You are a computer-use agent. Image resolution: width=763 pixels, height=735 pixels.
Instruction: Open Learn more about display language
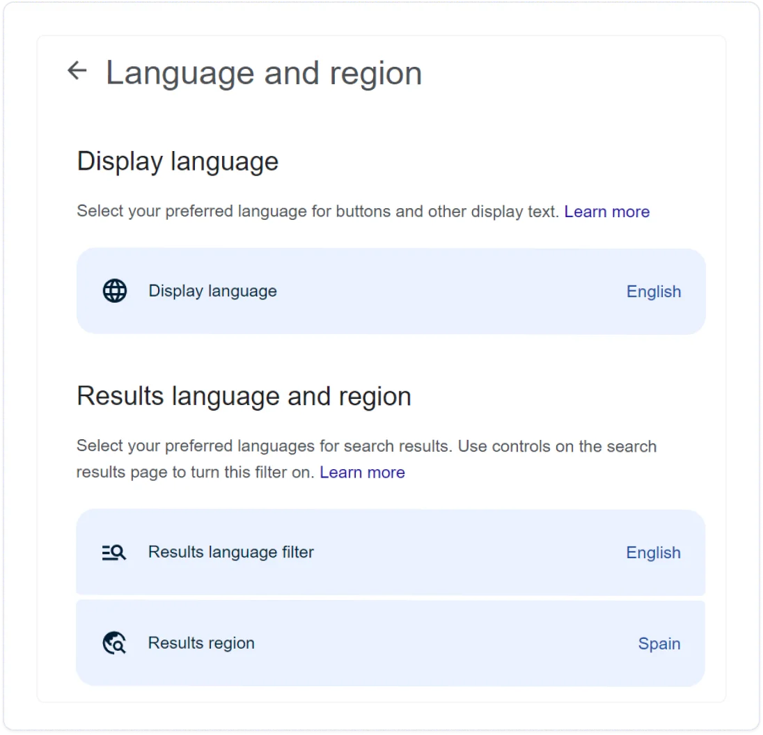pyautogui.click(x=607, y=212)
